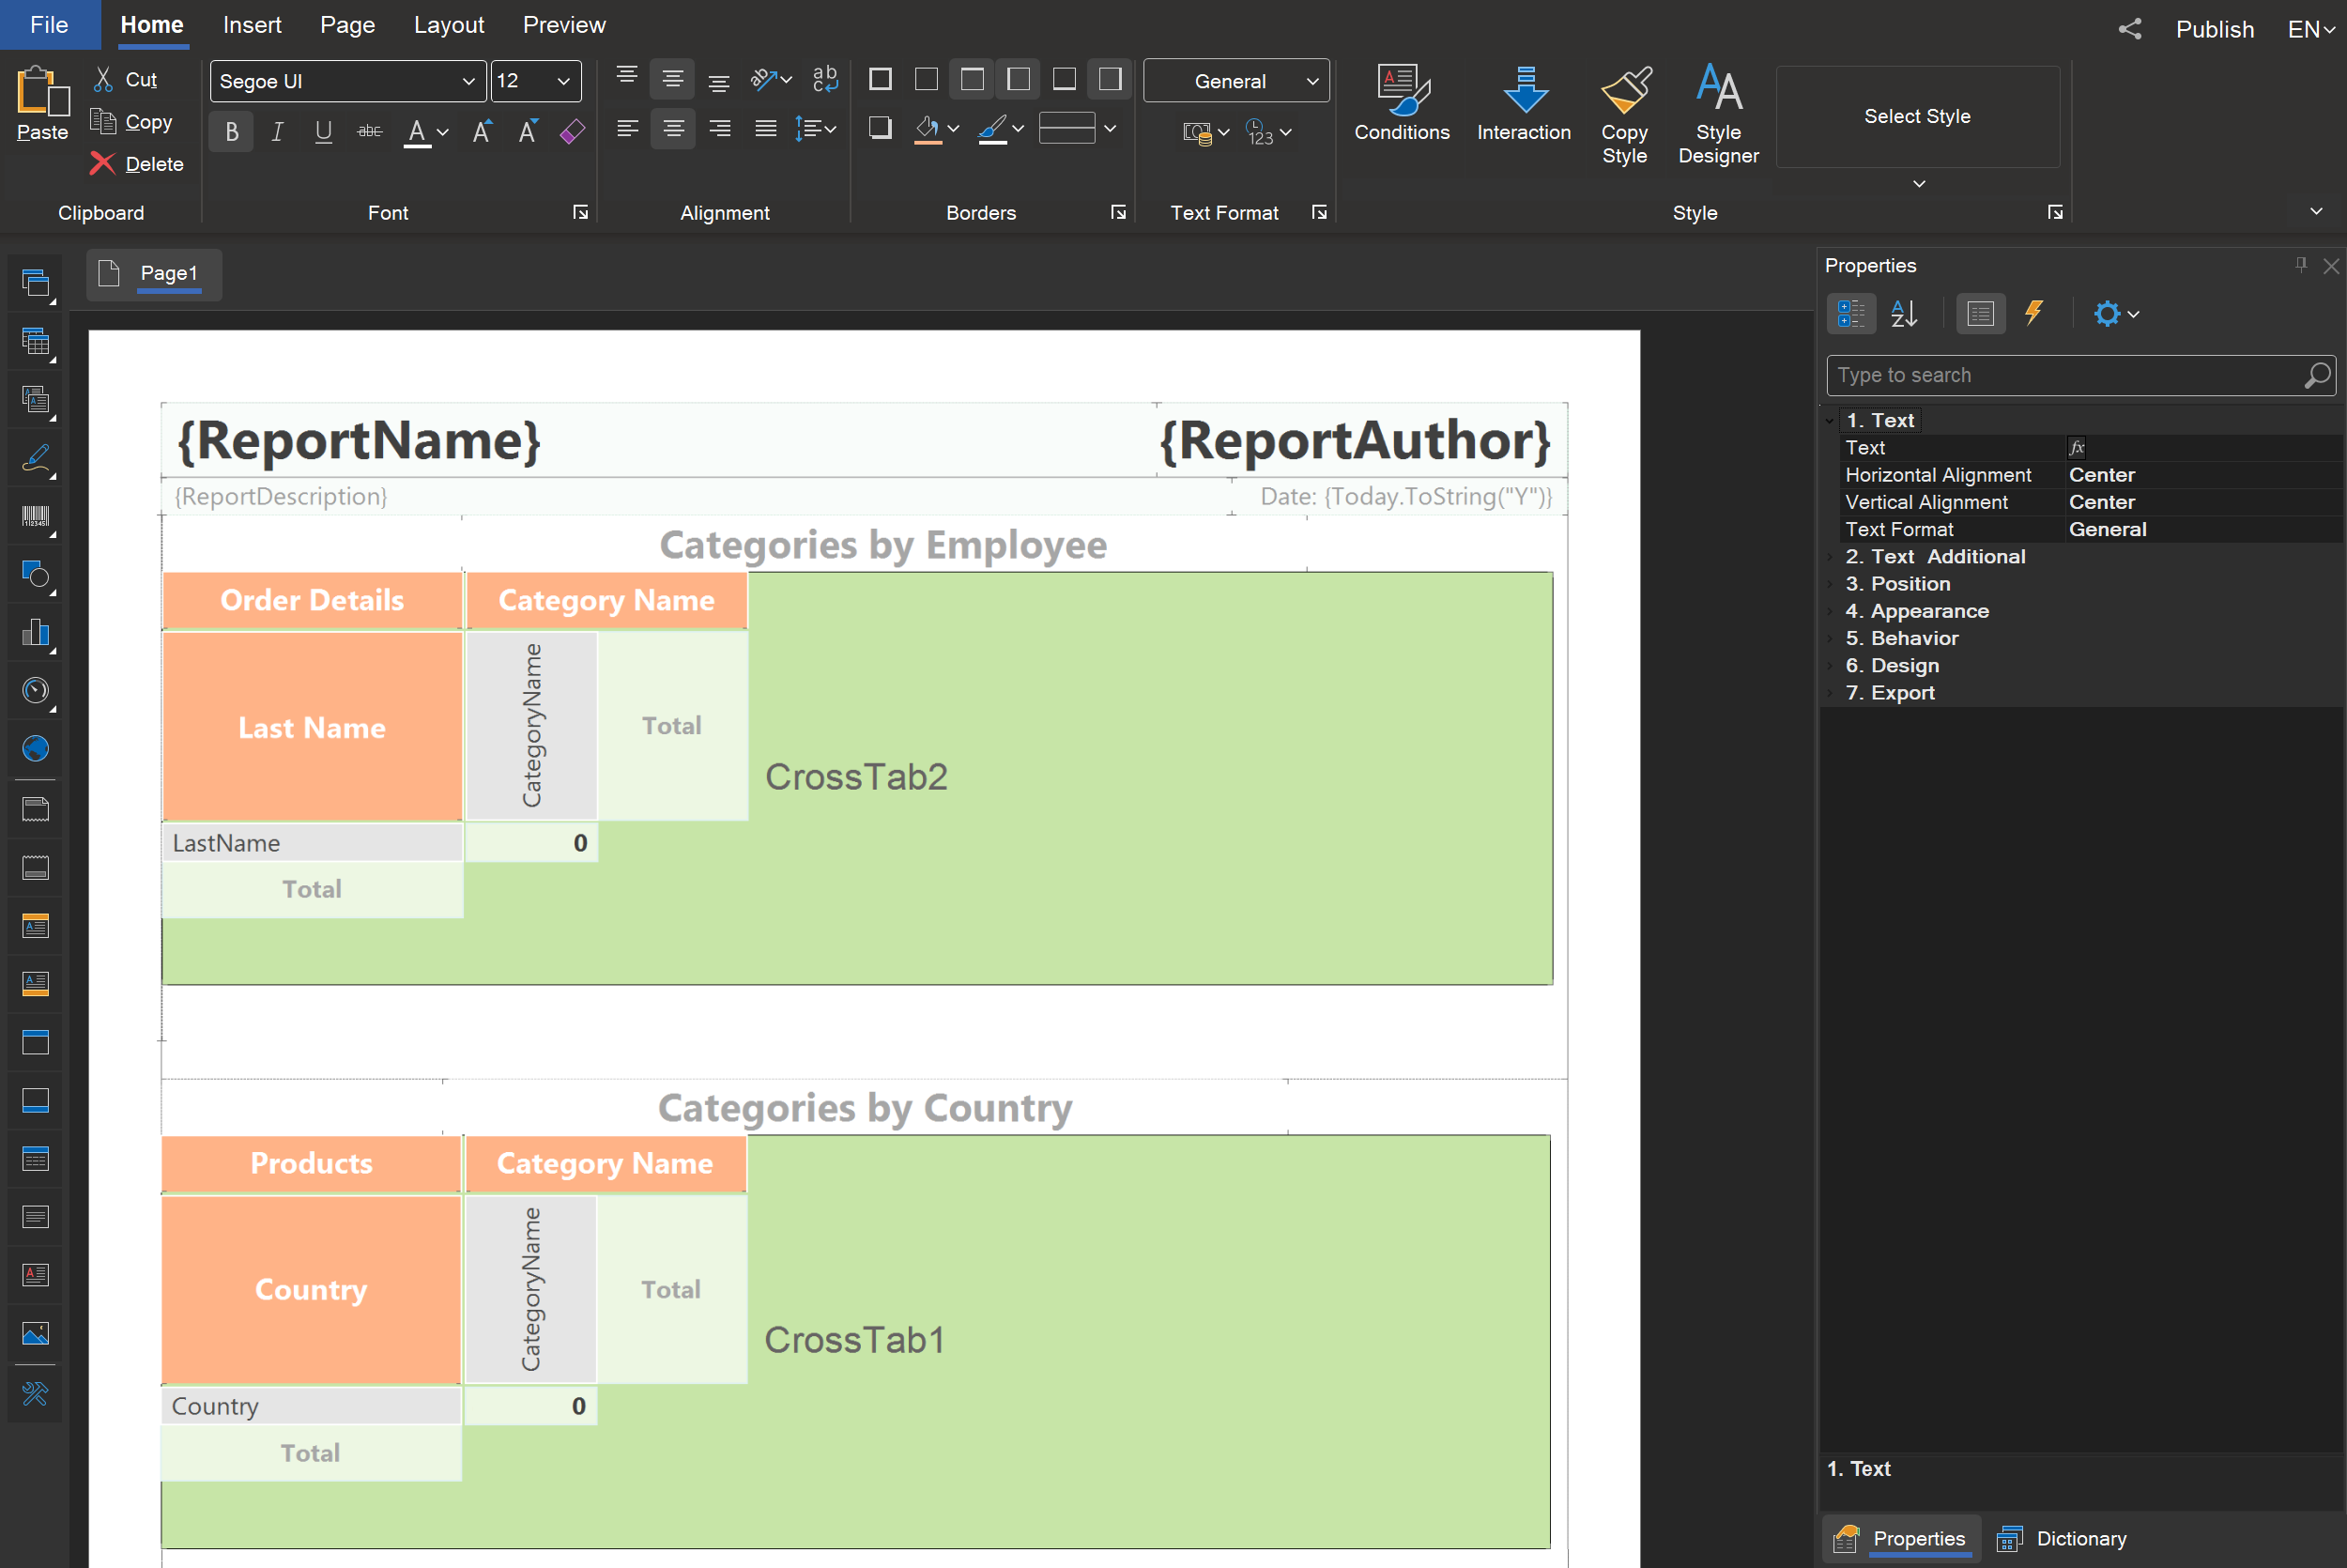The width and height of the screenshot is (2347, 1568).
Task: Click the Grow Font icon
Action: pyautogui.click(x=482, y=131)
